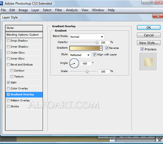
Task: Enable the Pattern Overlay checkbox
Action: [8, 100]
